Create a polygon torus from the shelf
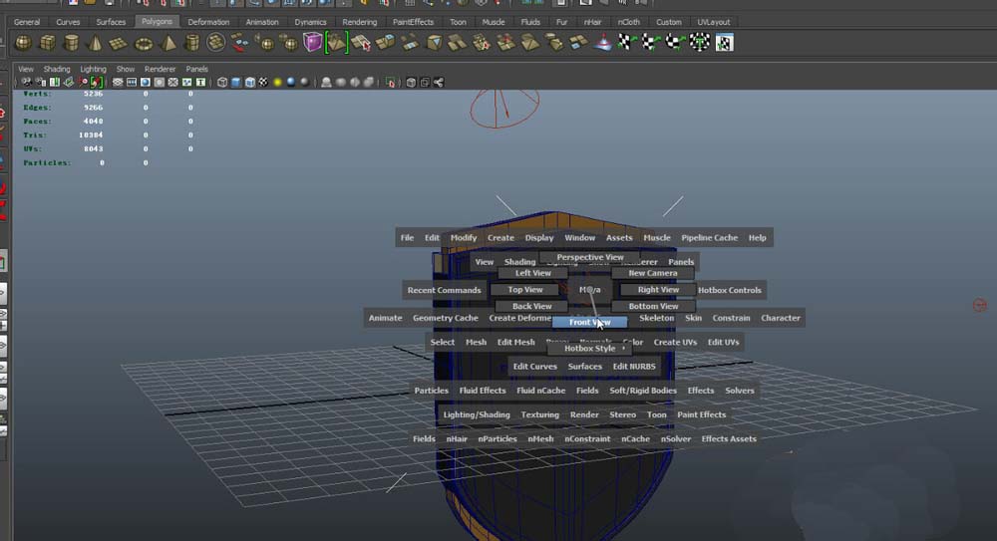This screenshot has height=541, width=997. (144, 43)
